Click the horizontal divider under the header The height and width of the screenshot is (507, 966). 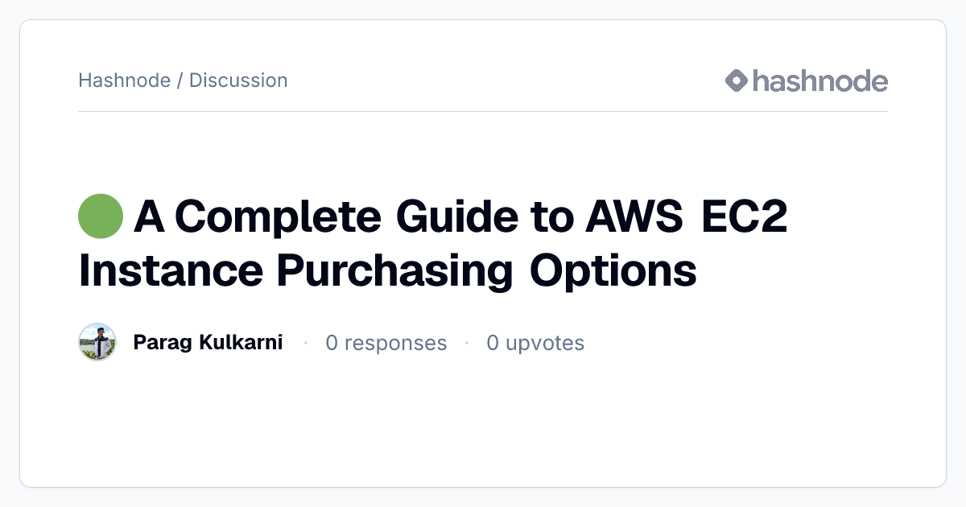point(483,111)
